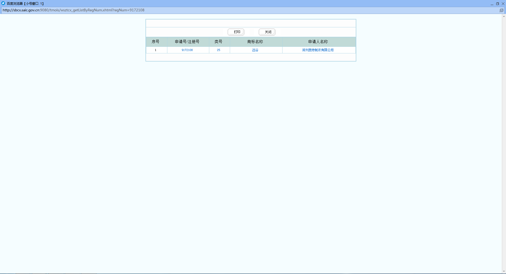Open registration number 9172108 link

pyautogui.click(x=187, y=50)
